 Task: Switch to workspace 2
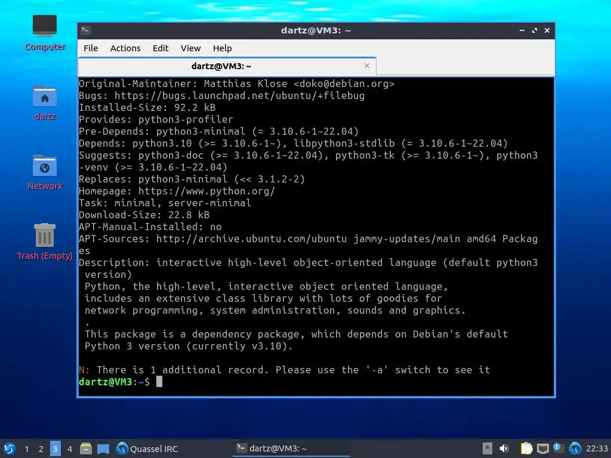tap(41, 449)
